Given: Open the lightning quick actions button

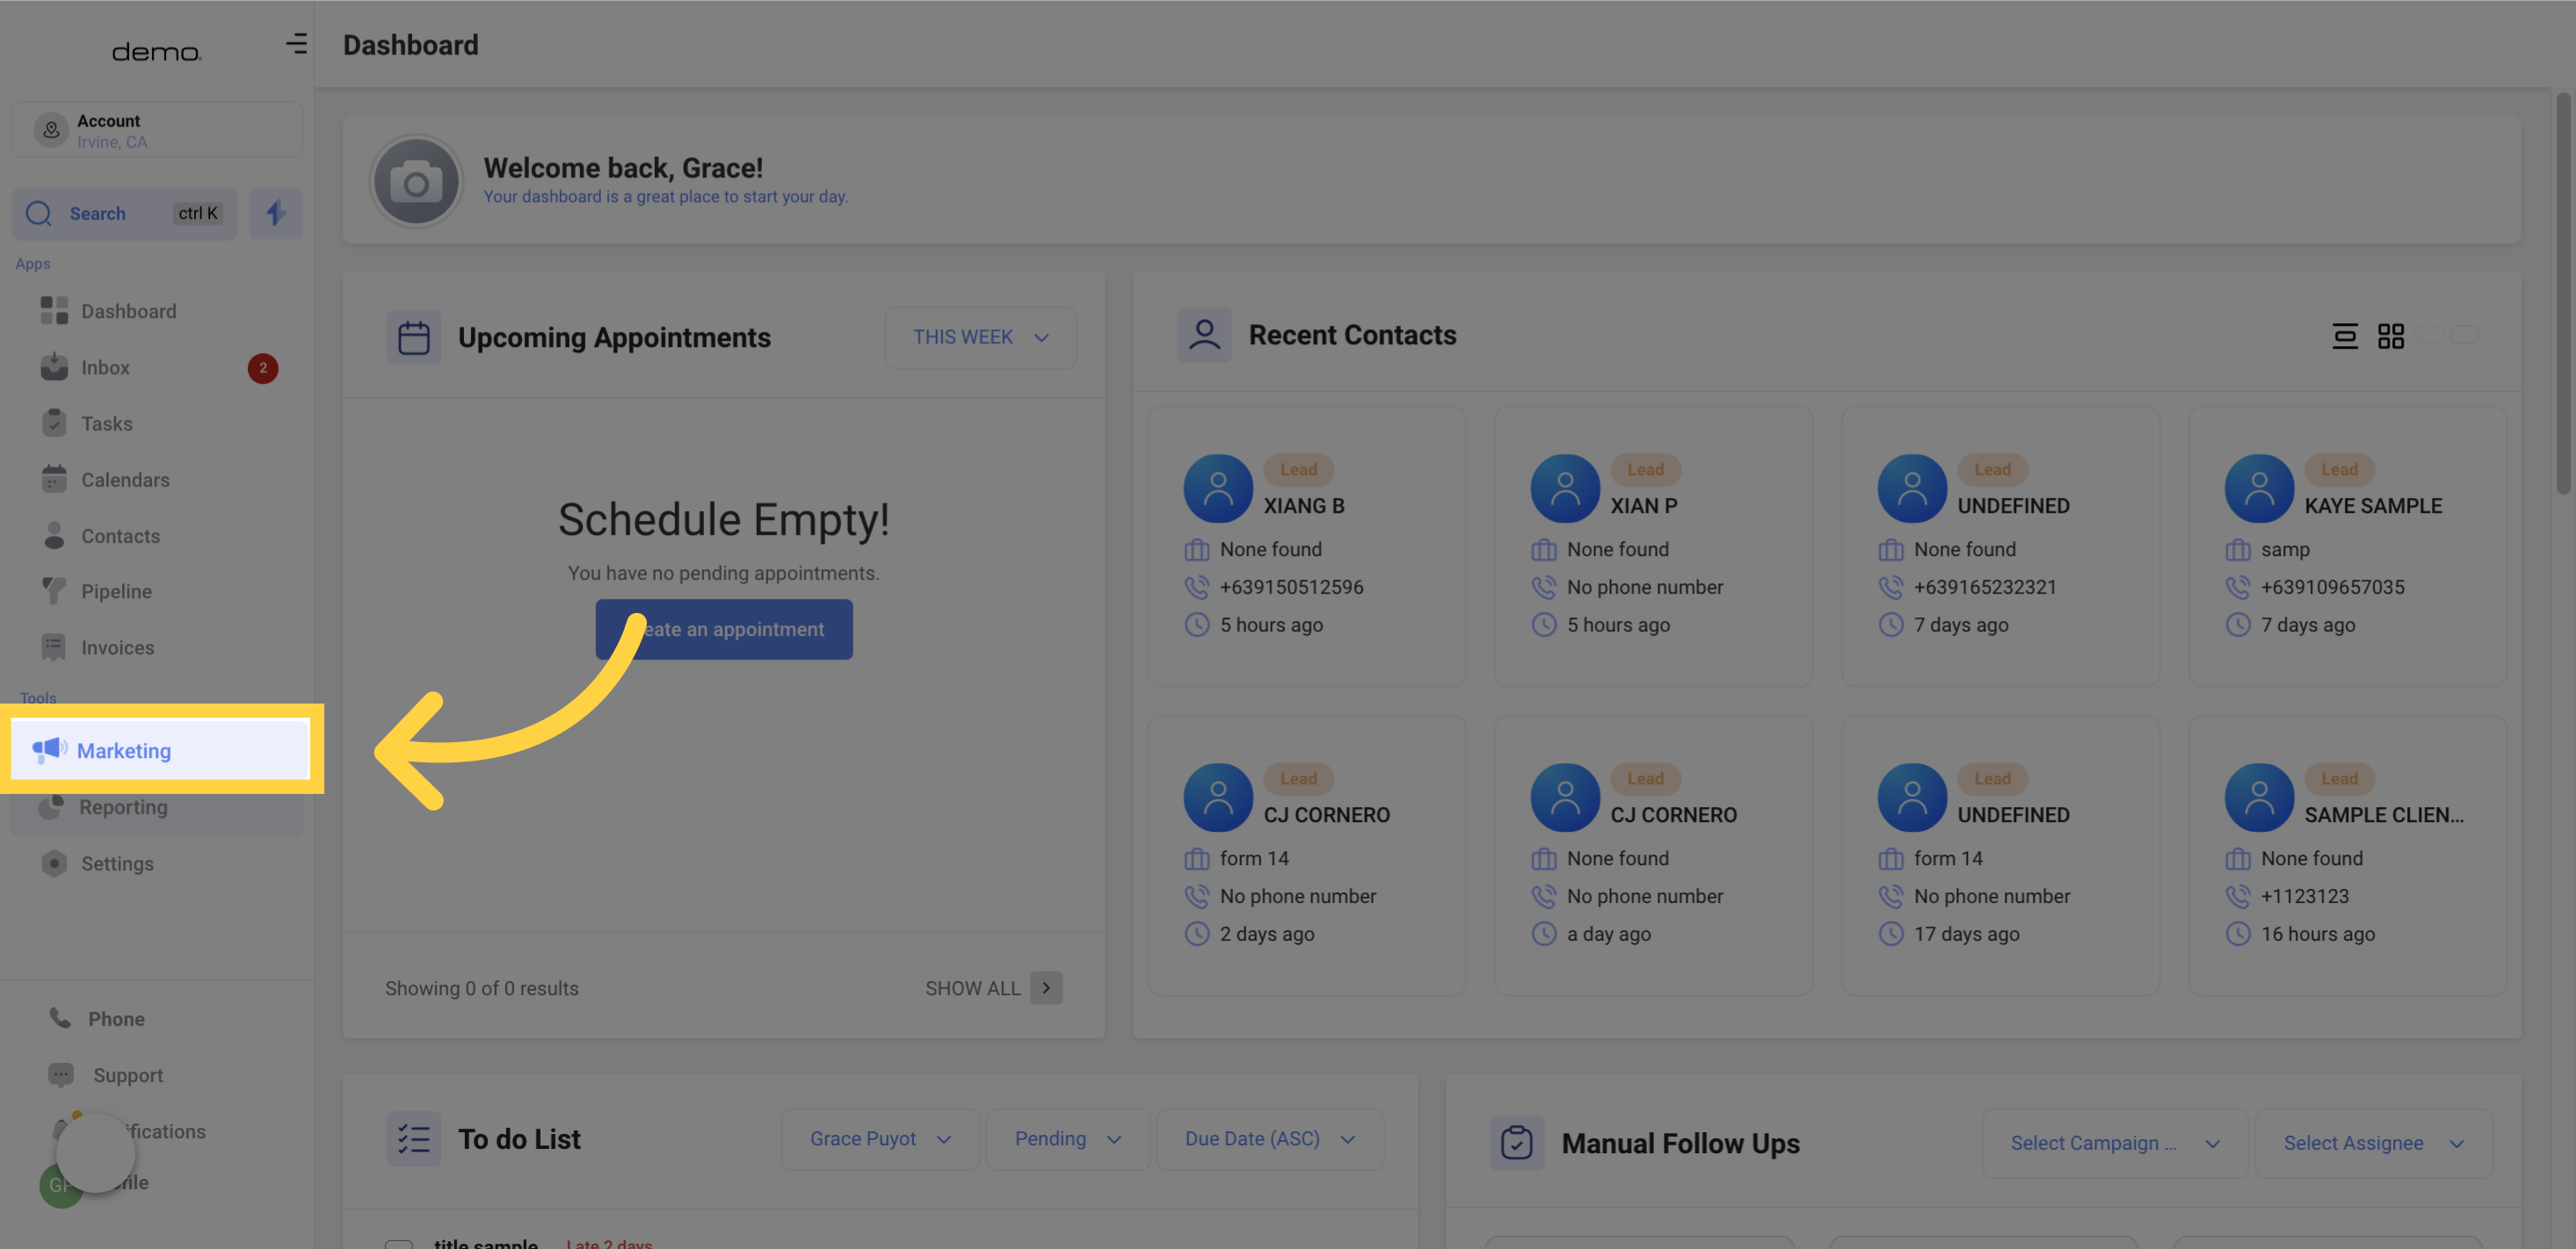Looking at the screenshot, I should pyautogui.click(x=276, y=213).
